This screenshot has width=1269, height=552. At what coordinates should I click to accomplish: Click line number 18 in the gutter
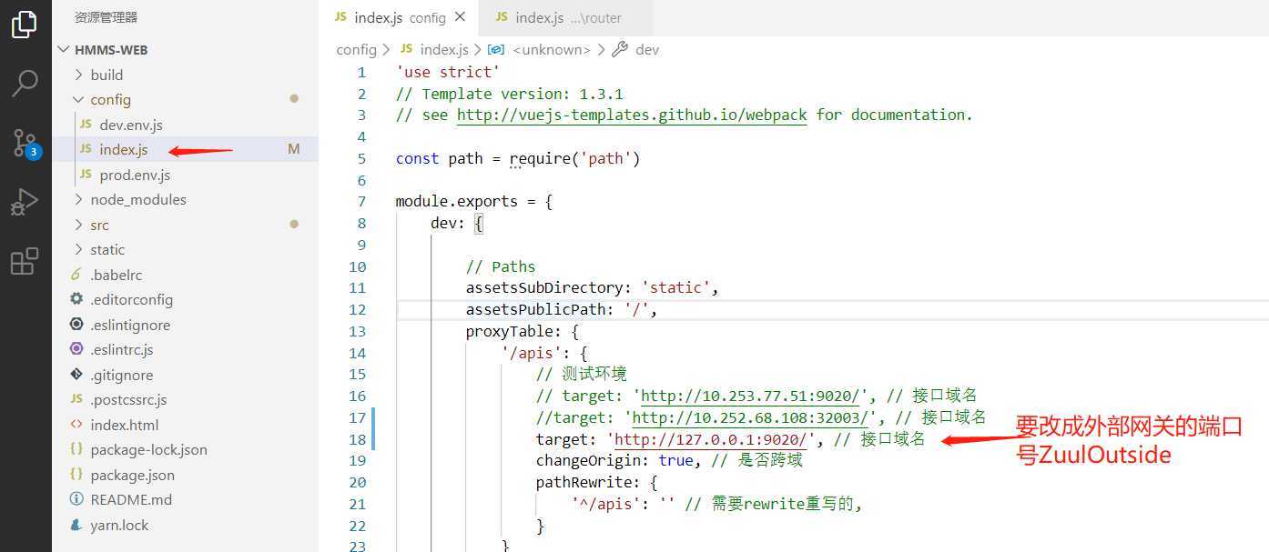(357, 439)
